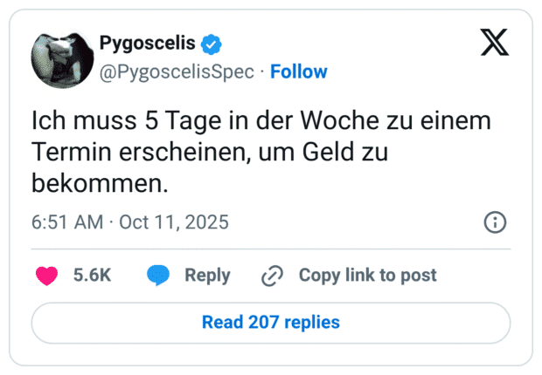Select Copy link to post

point(367,276)
